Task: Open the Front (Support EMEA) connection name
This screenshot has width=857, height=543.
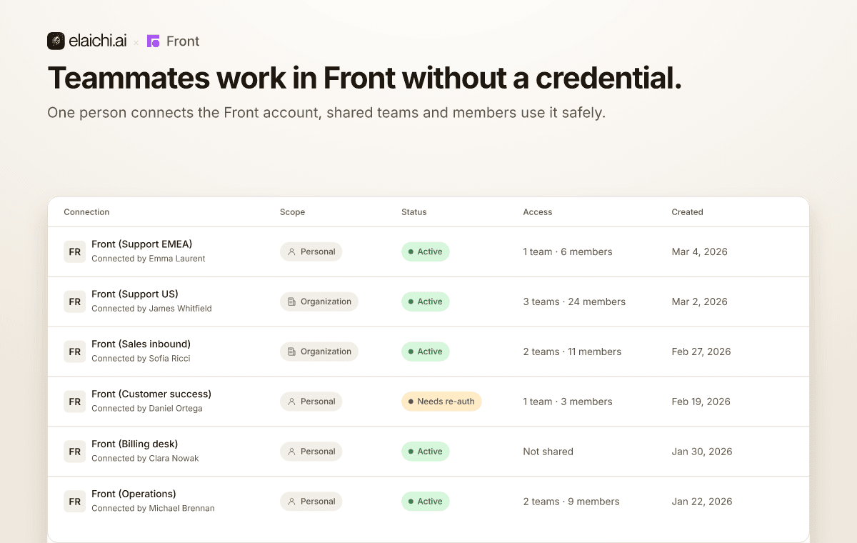Action: click(x=142, y=244)
